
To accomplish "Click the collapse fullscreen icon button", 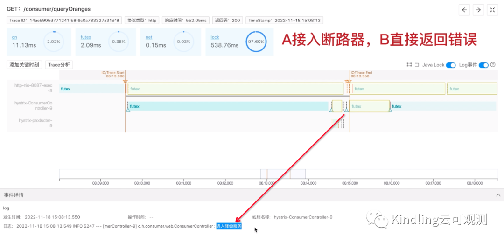I will click(492, 10).
